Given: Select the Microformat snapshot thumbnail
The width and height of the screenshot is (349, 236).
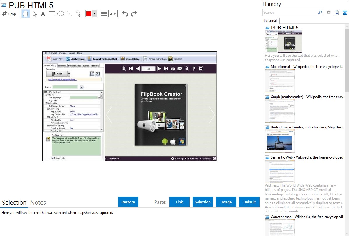Looking at the screenshot, I should click(280, 81).
